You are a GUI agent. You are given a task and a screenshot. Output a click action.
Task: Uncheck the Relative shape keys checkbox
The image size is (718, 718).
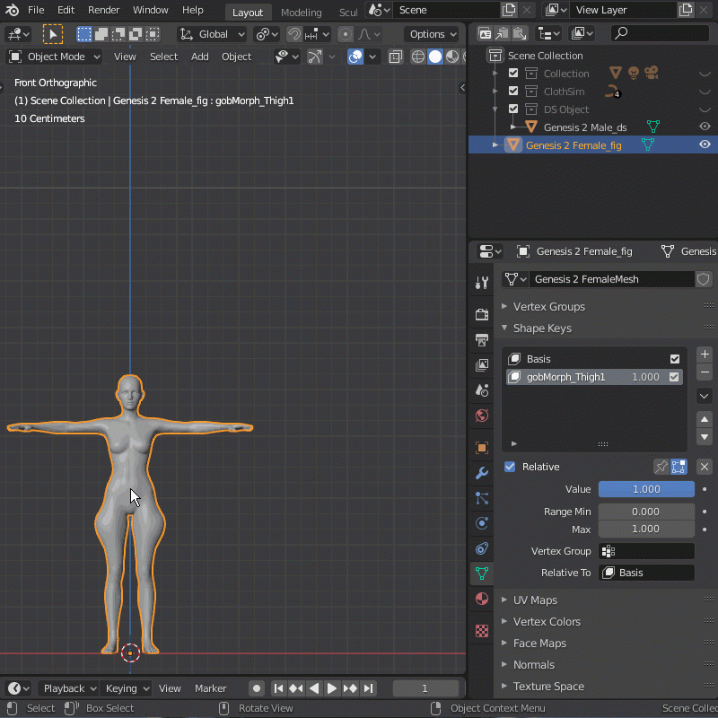coord(510,467)
